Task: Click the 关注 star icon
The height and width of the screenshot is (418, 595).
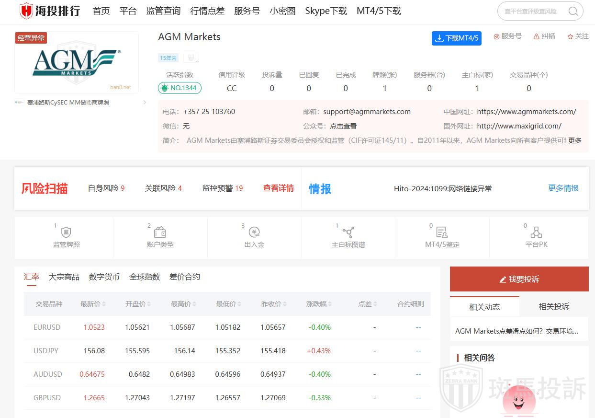Action: coord(570,36)
